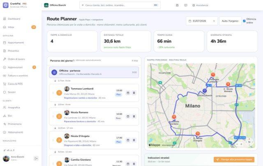Click the calendar icon in the date field

coord(190,21)
